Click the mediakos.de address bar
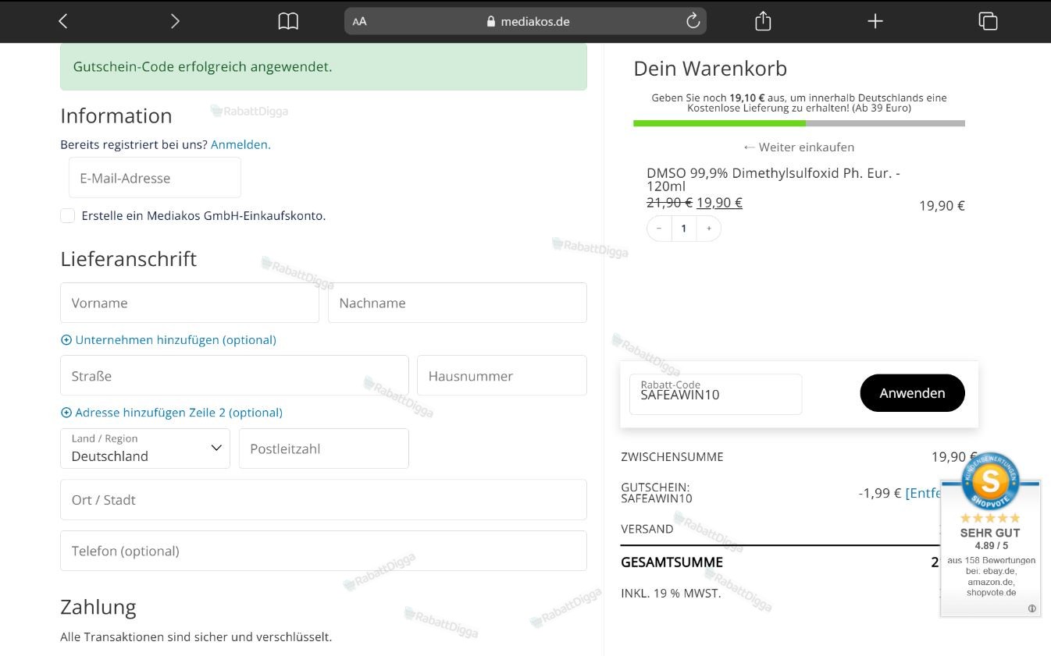 pos(525,21)
